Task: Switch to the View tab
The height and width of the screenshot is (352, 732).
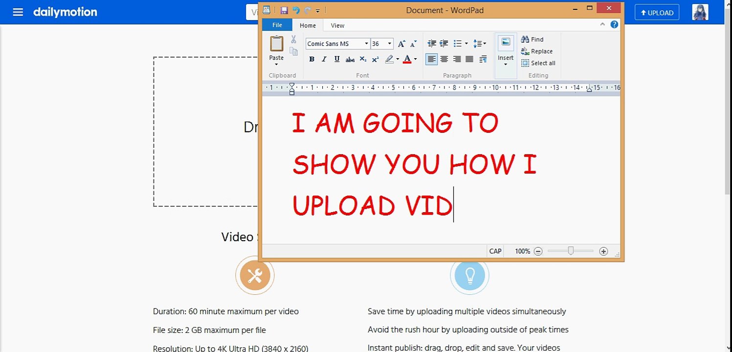Action: [x=337, y=25]
